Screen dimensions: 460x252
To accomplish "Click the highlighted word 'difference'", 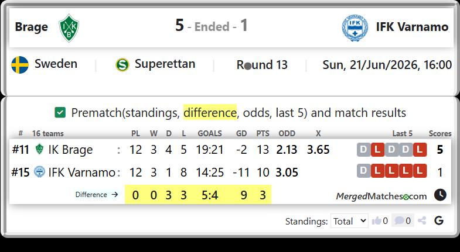I will tap(210, 112).
